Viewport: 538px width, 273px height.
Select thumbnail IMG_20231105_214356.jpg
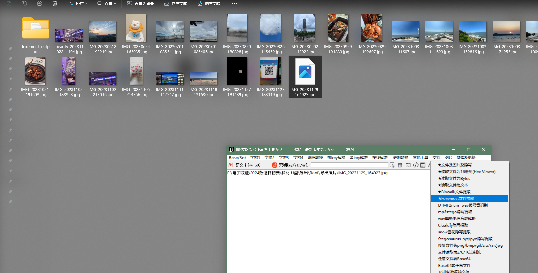(136, 71)
